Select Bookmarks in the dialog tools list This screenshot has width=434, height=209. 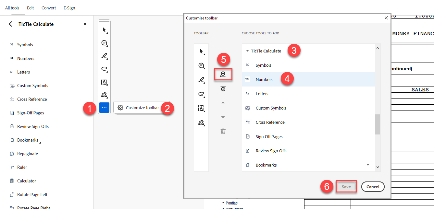pos(308,165)
